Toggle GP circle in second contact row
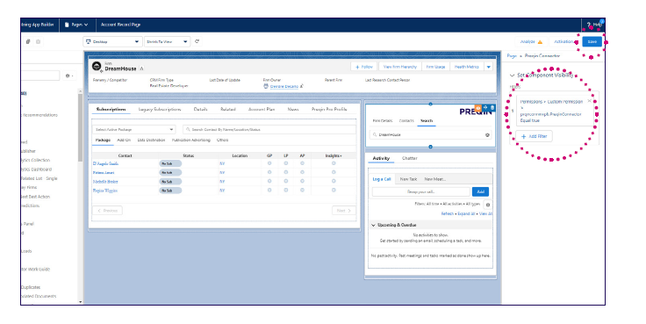The height and width of the screenshot is (324, 646). 269,172
